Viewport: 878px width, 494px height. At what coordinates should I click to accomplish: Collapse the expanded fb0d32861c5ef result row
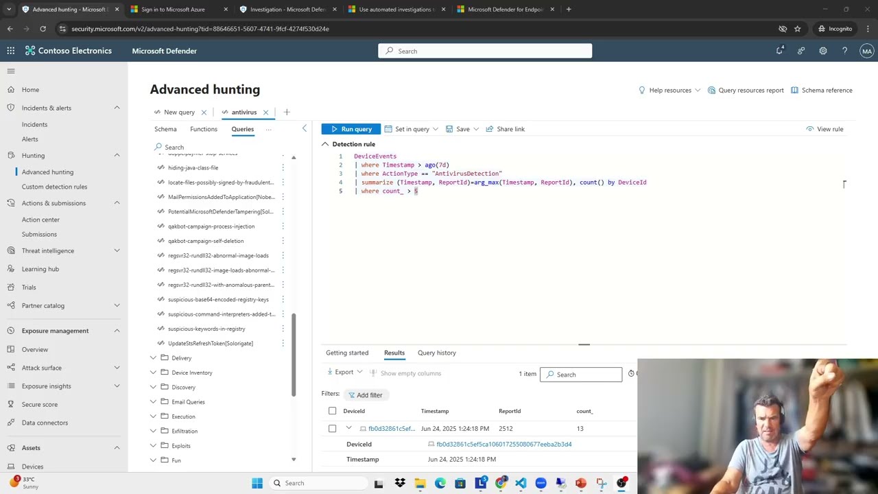[x=348, y=428]
